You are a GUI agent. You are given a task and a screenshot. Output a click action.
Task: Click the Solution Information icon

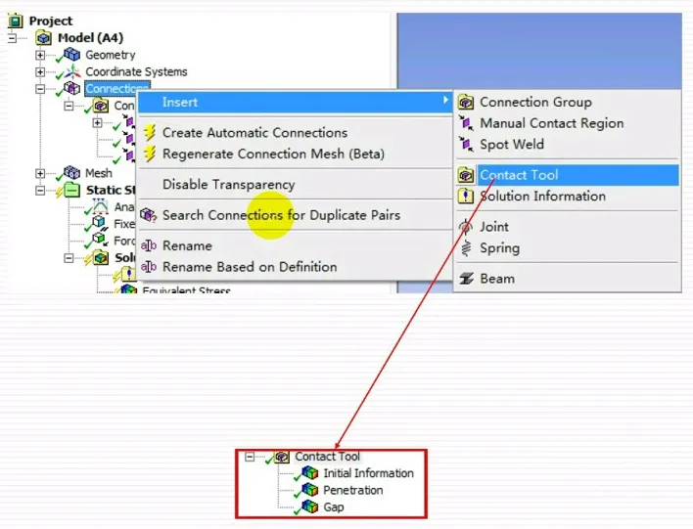466,197
